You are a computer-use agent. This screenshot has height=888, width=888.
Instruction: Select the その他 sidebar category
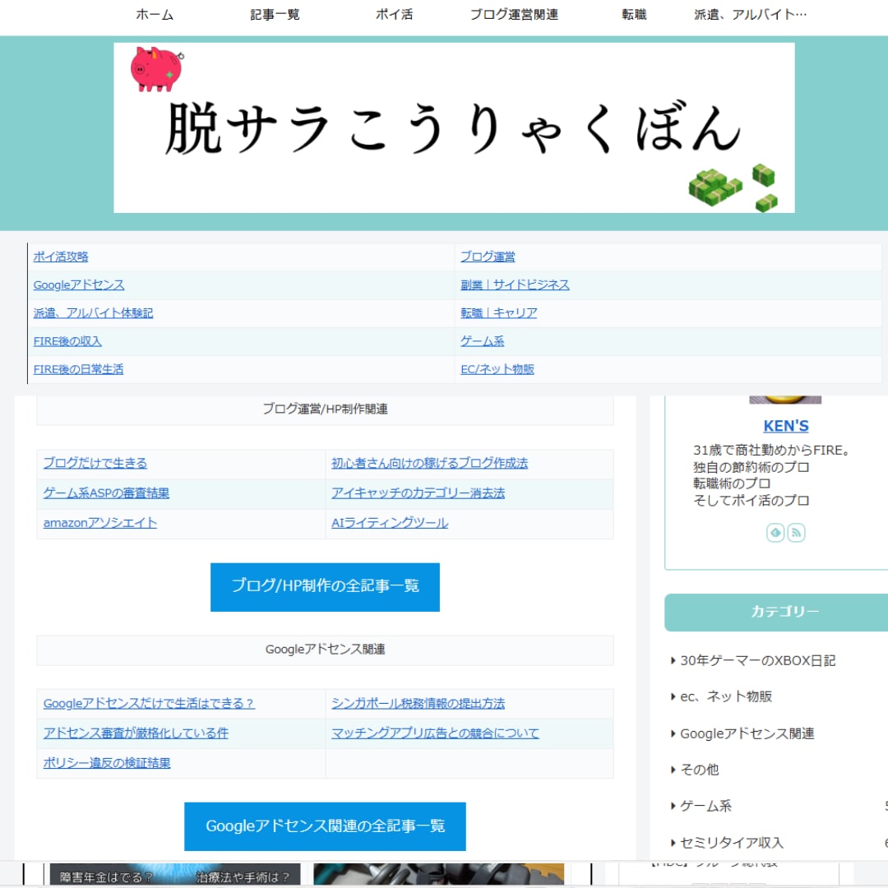pyautogui.click(x=700, y=770)
